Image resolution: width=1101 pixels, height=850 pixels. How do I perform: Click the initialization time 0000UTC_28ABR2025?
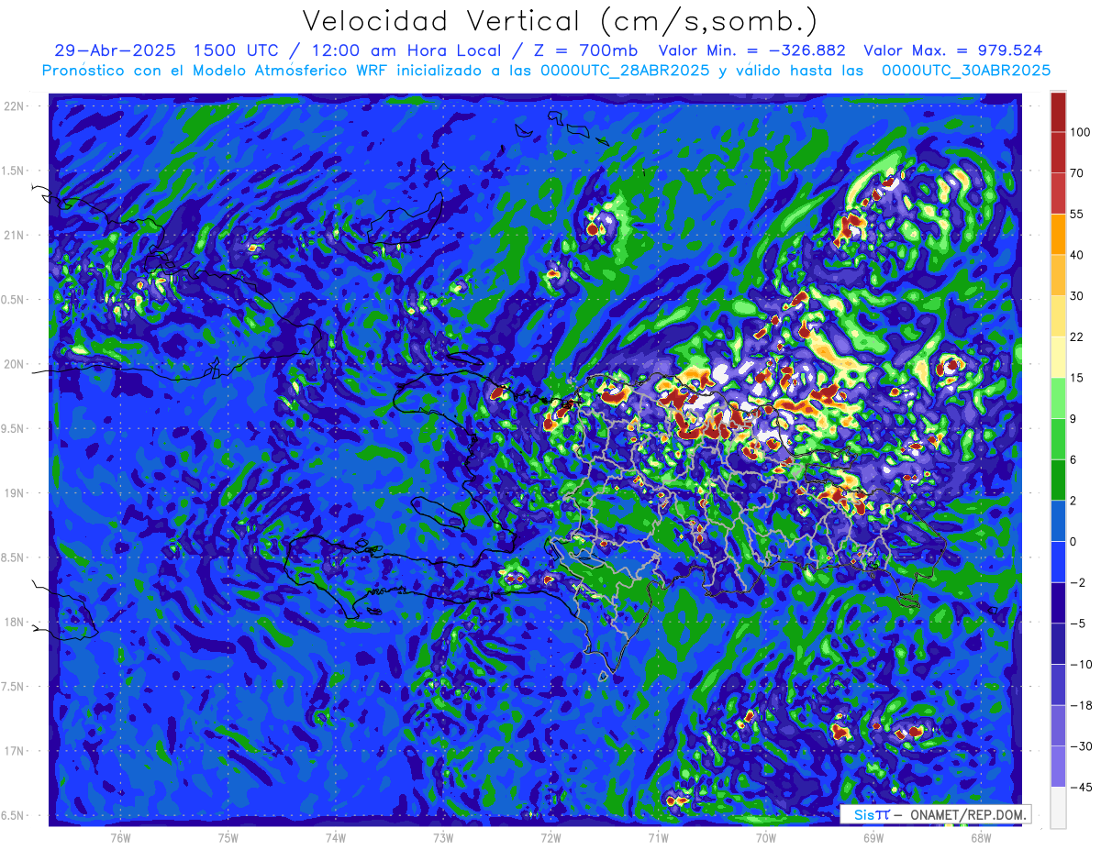[623, 71]
